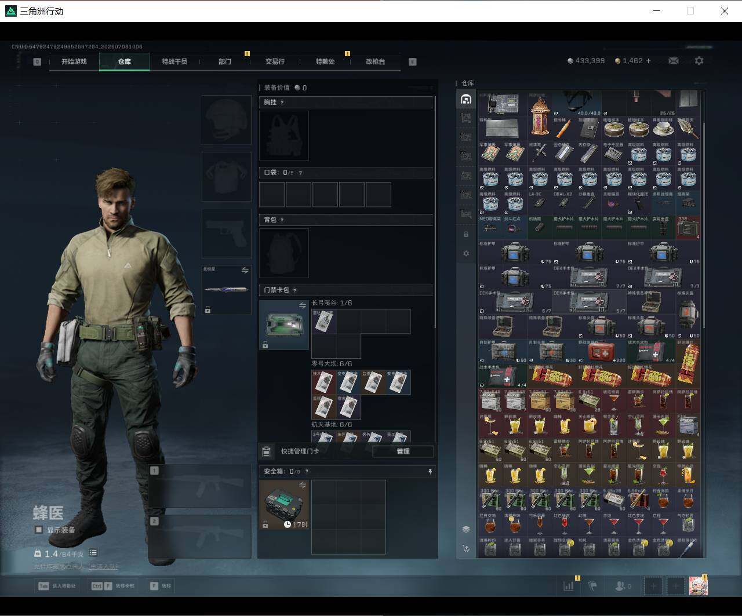Select the main warehouse icon in sidebar
Image resolution: width=742 pixels, height=616 pixels.
coord(466,99)
